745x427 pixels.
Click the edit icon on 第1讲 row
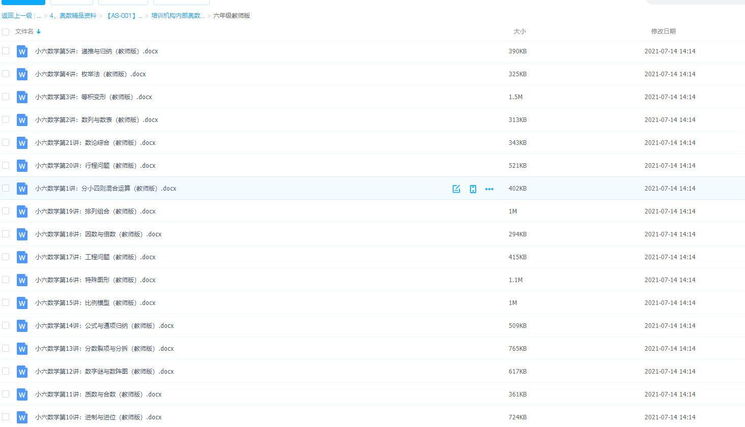(x=456, y=189)
